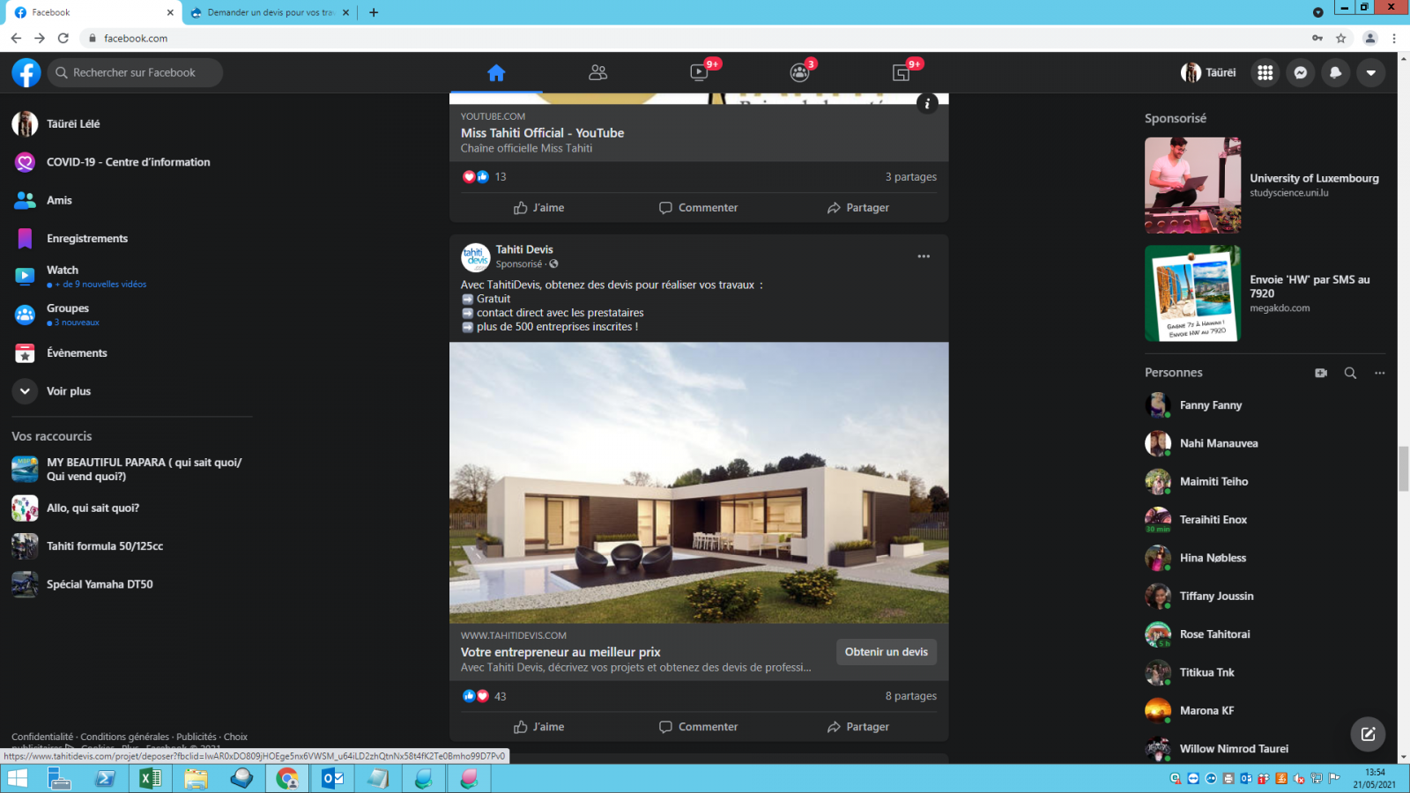Open Tahiti Devis post options menu
The height and width of the screenshot is (793, 1410).
coord(923,256)
